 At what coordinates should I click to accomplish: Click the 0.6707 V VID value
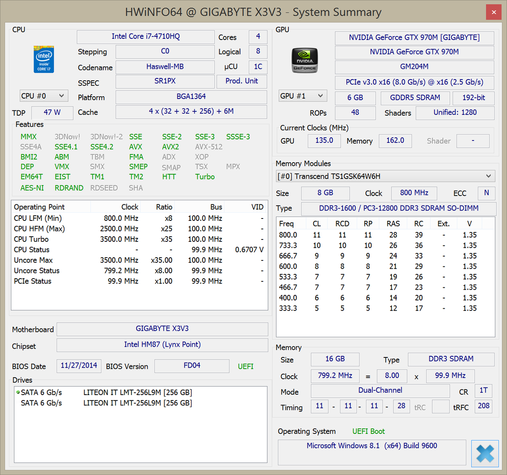[x=249, y=250]
